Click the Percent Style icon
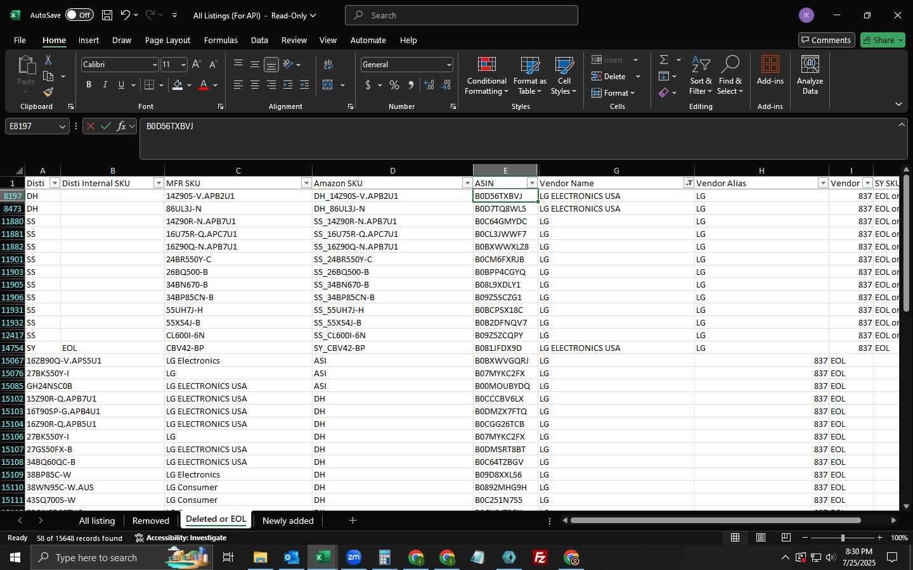This screenshot has width=913, height=570. click(x=394, y=85)
